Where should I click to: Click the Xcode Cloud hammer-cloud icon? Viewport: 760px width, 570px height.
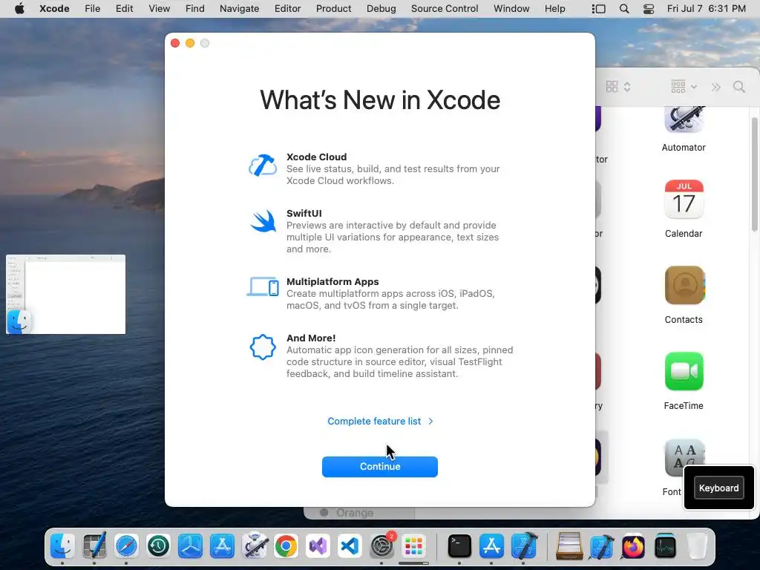(x=263, y=166)
